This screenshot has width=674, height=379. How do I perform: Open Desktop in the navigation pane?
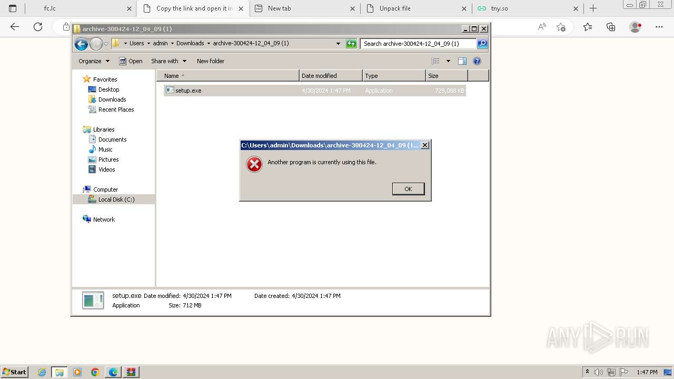click(x=108, y=89)
